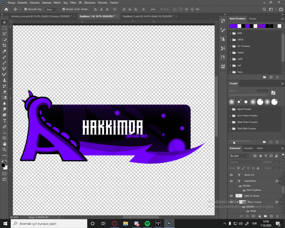The width and height of the screenshot is (285, 228).
Task: Toggle the Otomatik Seç checkbox
Action: coord(26,9)
